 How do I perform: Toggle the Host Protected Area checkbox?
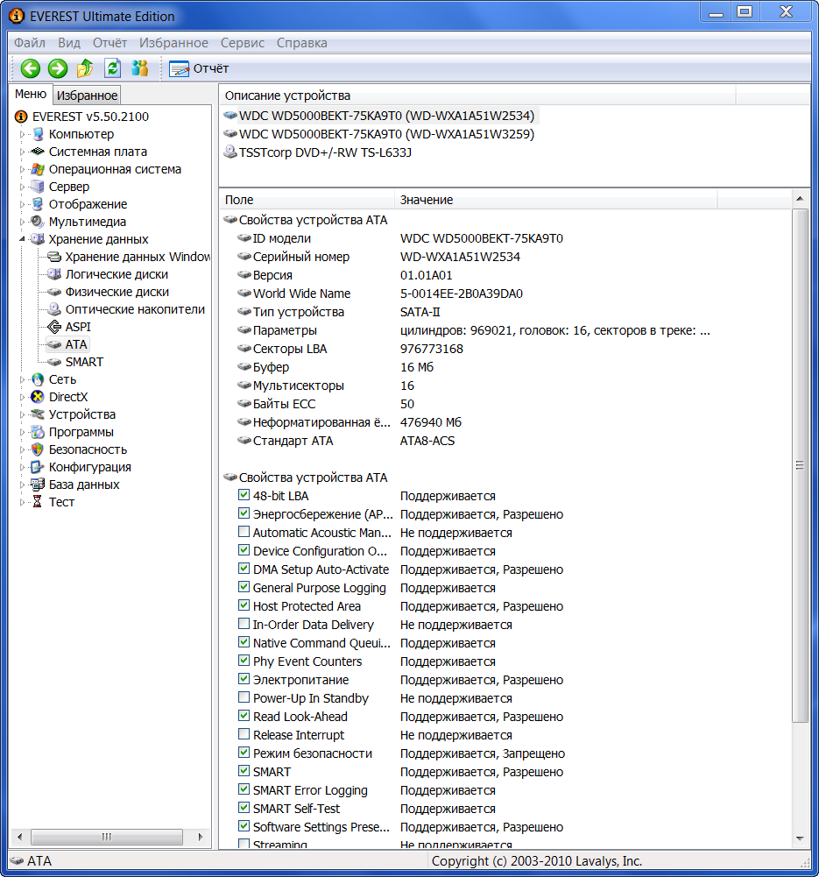pos(244,605)
